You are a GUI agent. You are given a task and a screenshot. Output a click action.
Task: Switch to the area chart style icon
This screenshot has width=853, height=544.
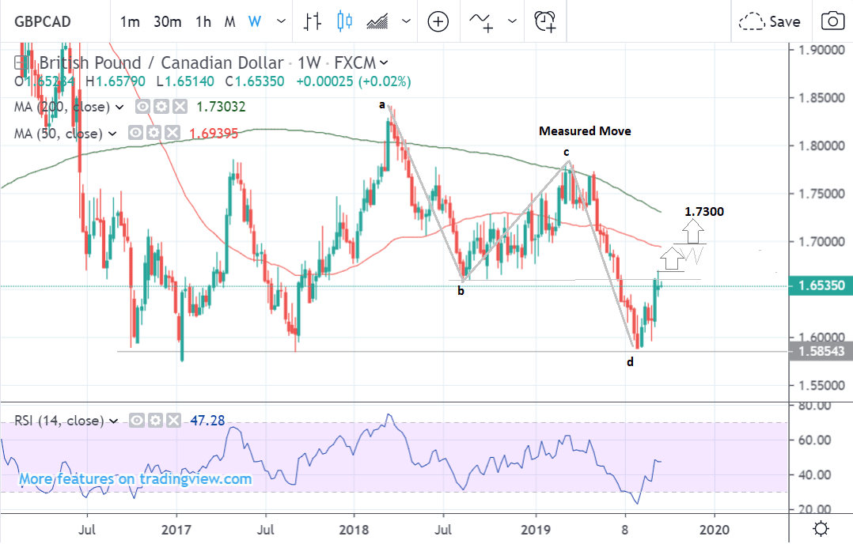click(x=377, y=21)
